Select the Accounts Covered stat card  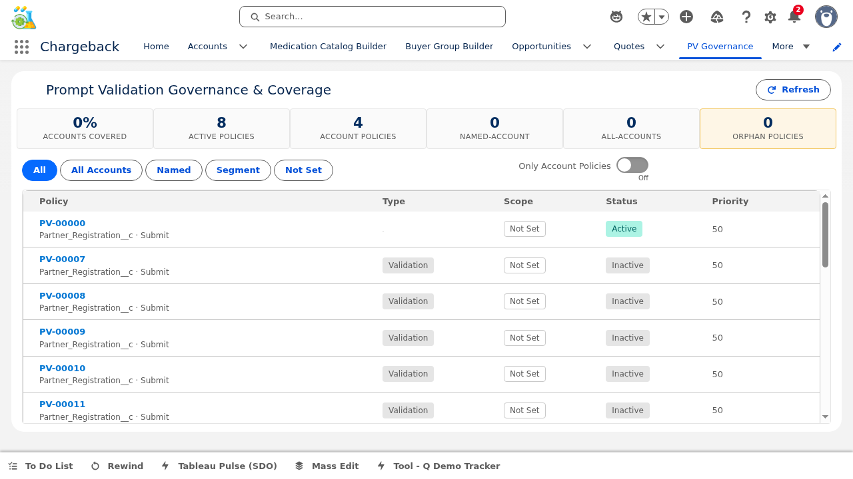coord(85,128)
